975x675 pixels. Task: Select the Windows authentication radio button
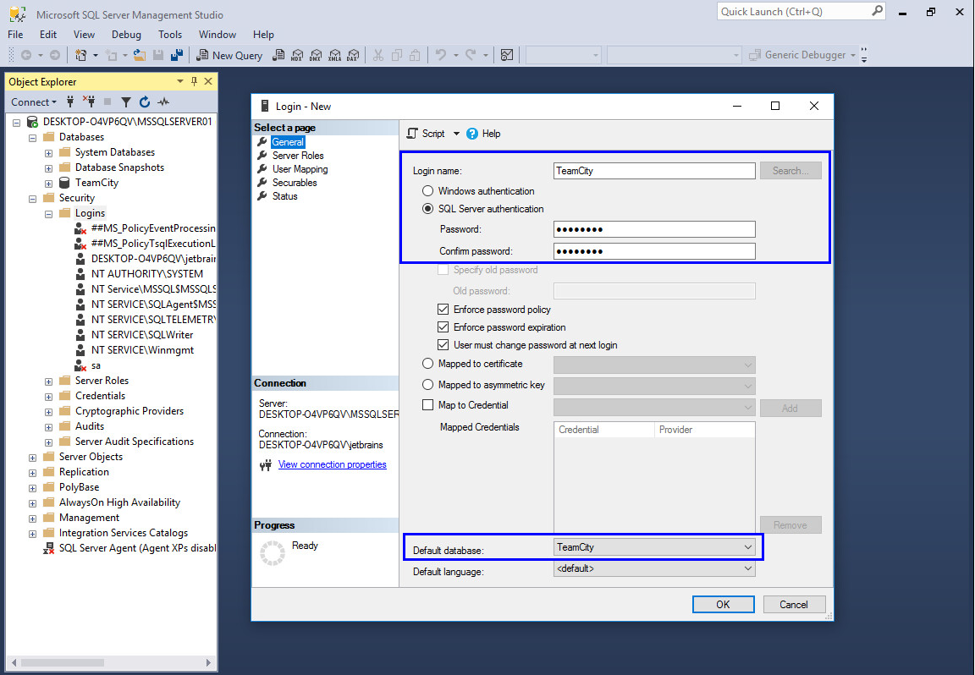click(428, 191)
